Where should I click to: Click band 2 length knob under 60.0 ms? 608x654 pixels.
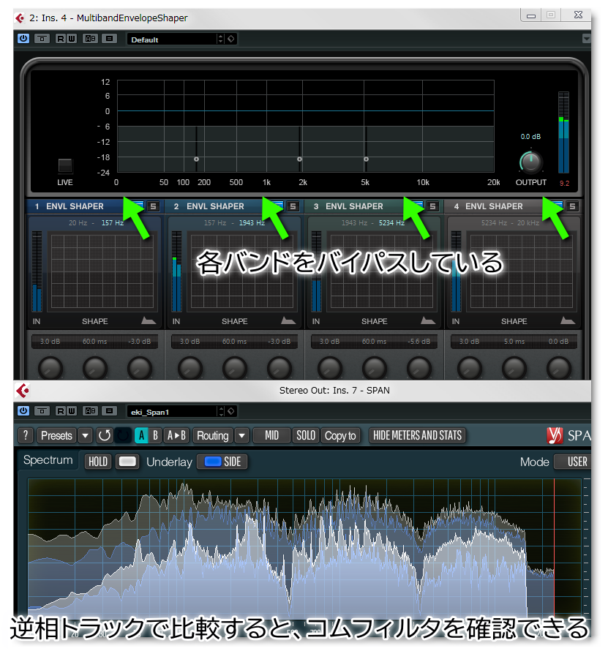235,368
